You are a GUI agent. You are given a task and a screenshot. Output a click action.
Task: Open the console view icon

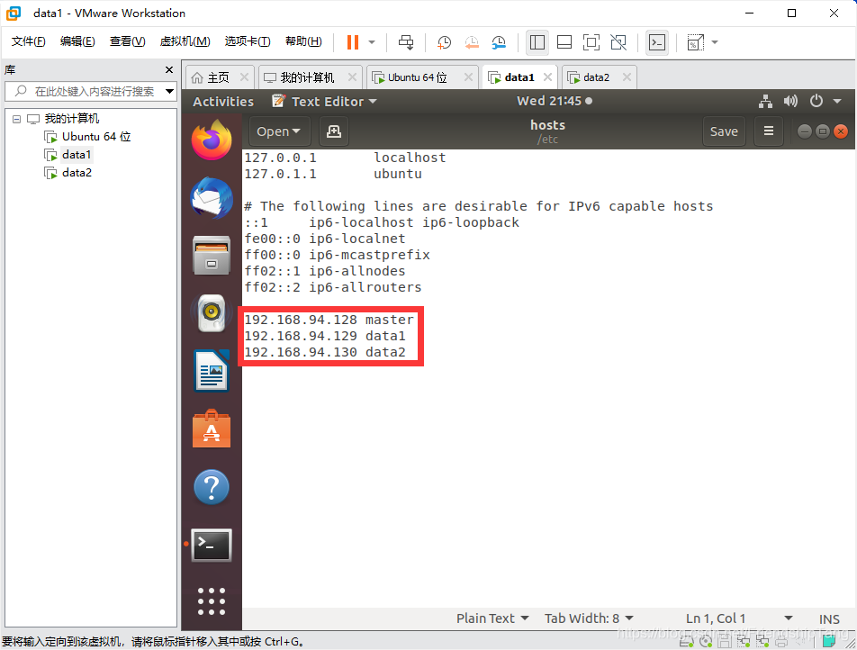657,42
